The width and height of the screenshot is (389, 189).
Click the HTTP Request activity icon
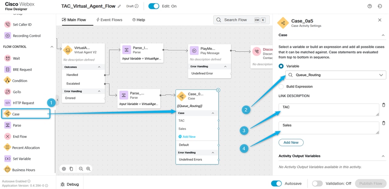(7, 103)
